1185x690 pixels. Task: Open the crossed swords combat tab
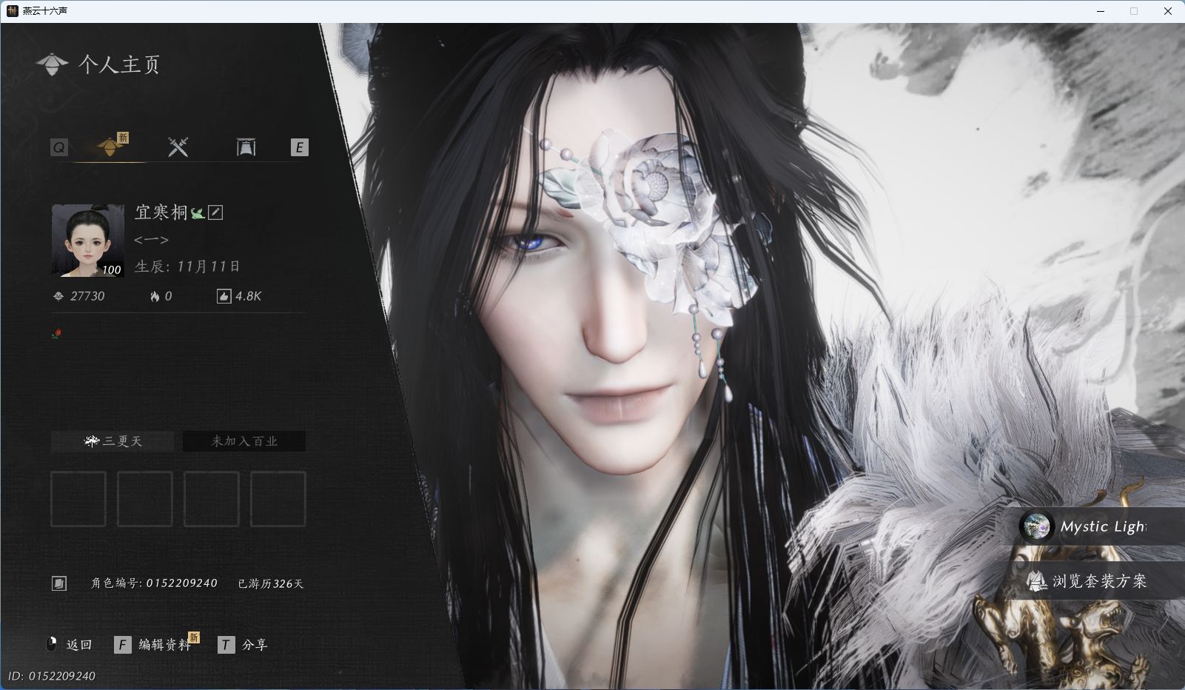pyautogui.click(x=178, y=147)
